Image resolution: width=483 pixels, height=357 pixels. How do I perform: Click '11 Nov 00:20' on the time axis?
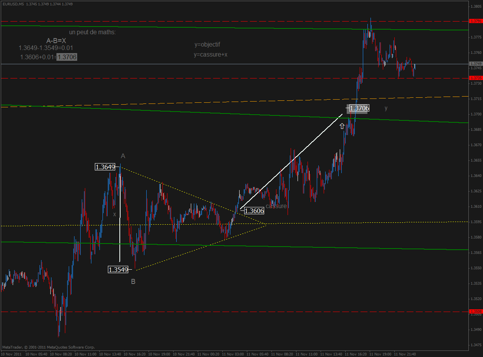pyautogui.click(x=208, y=354)
